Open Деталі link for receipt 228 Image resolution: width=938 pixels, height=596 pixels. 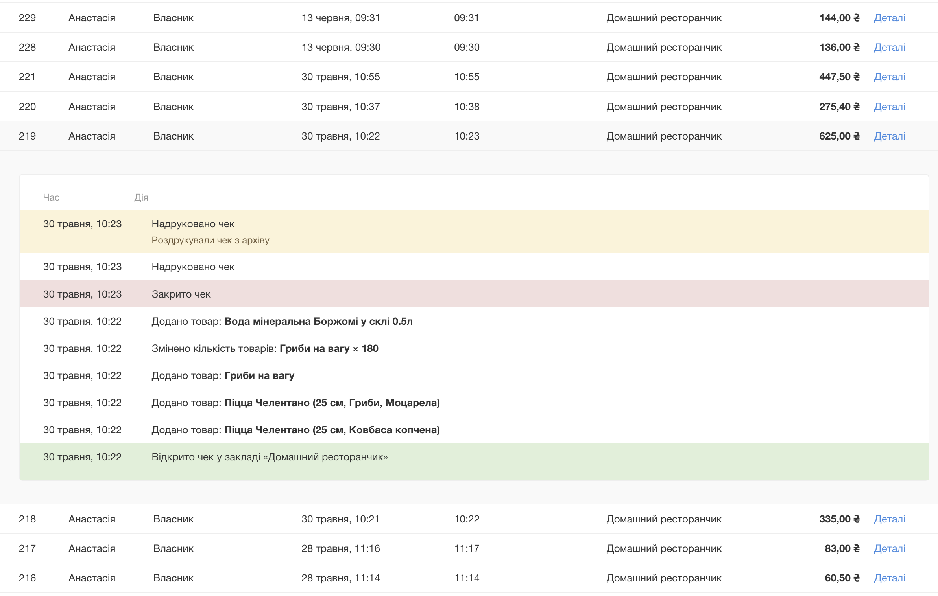[x=889, y=47]
